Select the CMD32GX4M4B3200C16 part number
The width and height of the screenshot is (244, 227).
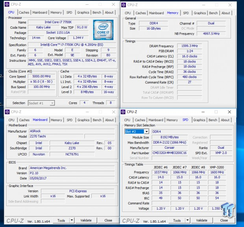pyautogui.click(x=170, y=153)
